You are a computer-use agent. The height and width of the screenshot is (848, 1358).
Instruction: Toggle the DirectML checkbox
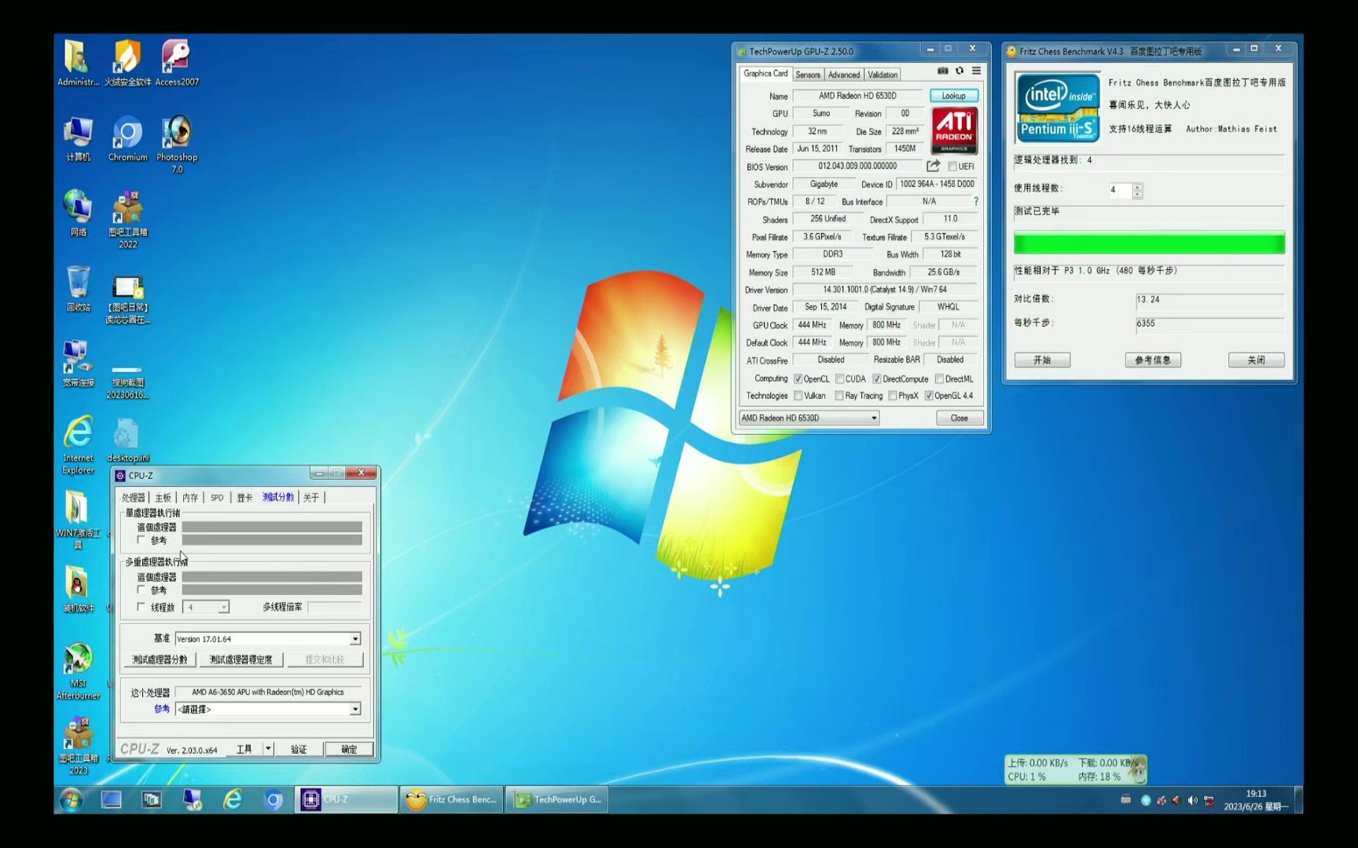coord(939,379)
